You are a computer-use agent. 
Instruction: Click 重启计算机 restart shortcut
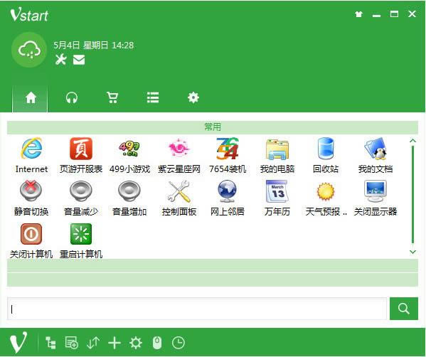(80, 240)
